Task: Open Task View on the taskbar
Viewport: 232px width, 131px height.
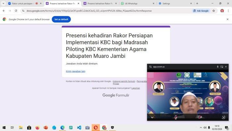Action: pos(12,128)
